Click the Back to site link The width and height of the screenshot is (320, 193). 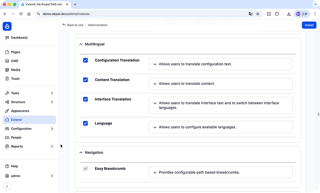point(73,25)
